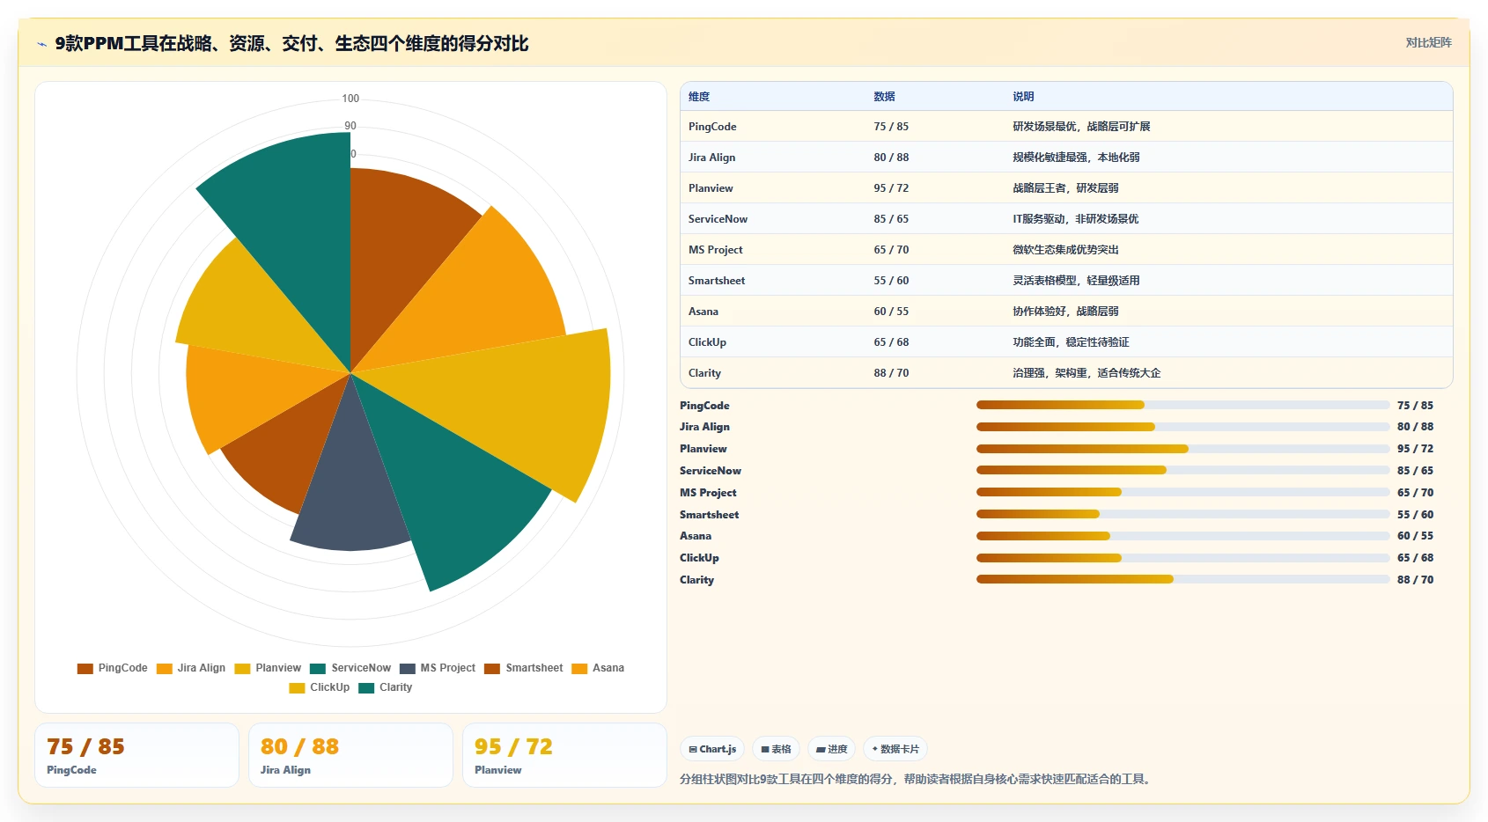Click the 维度 column header
Screen dimensions: 1488x822
[699, 97]
